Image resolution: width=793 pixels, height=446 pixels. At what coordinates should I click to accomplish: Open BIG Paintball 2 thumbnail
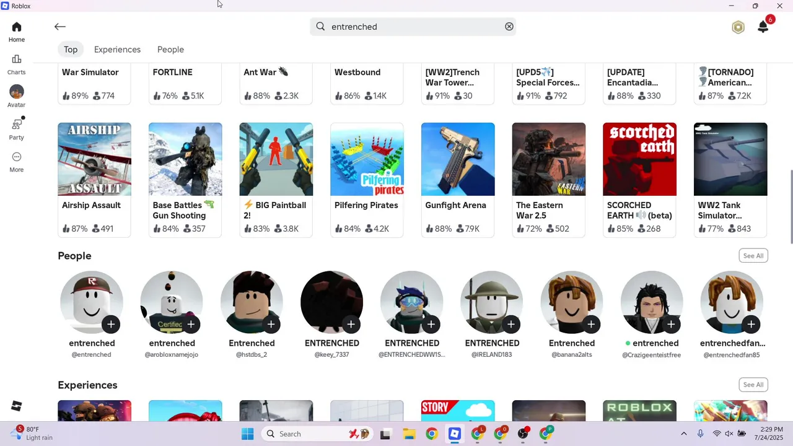pos(276,159)
